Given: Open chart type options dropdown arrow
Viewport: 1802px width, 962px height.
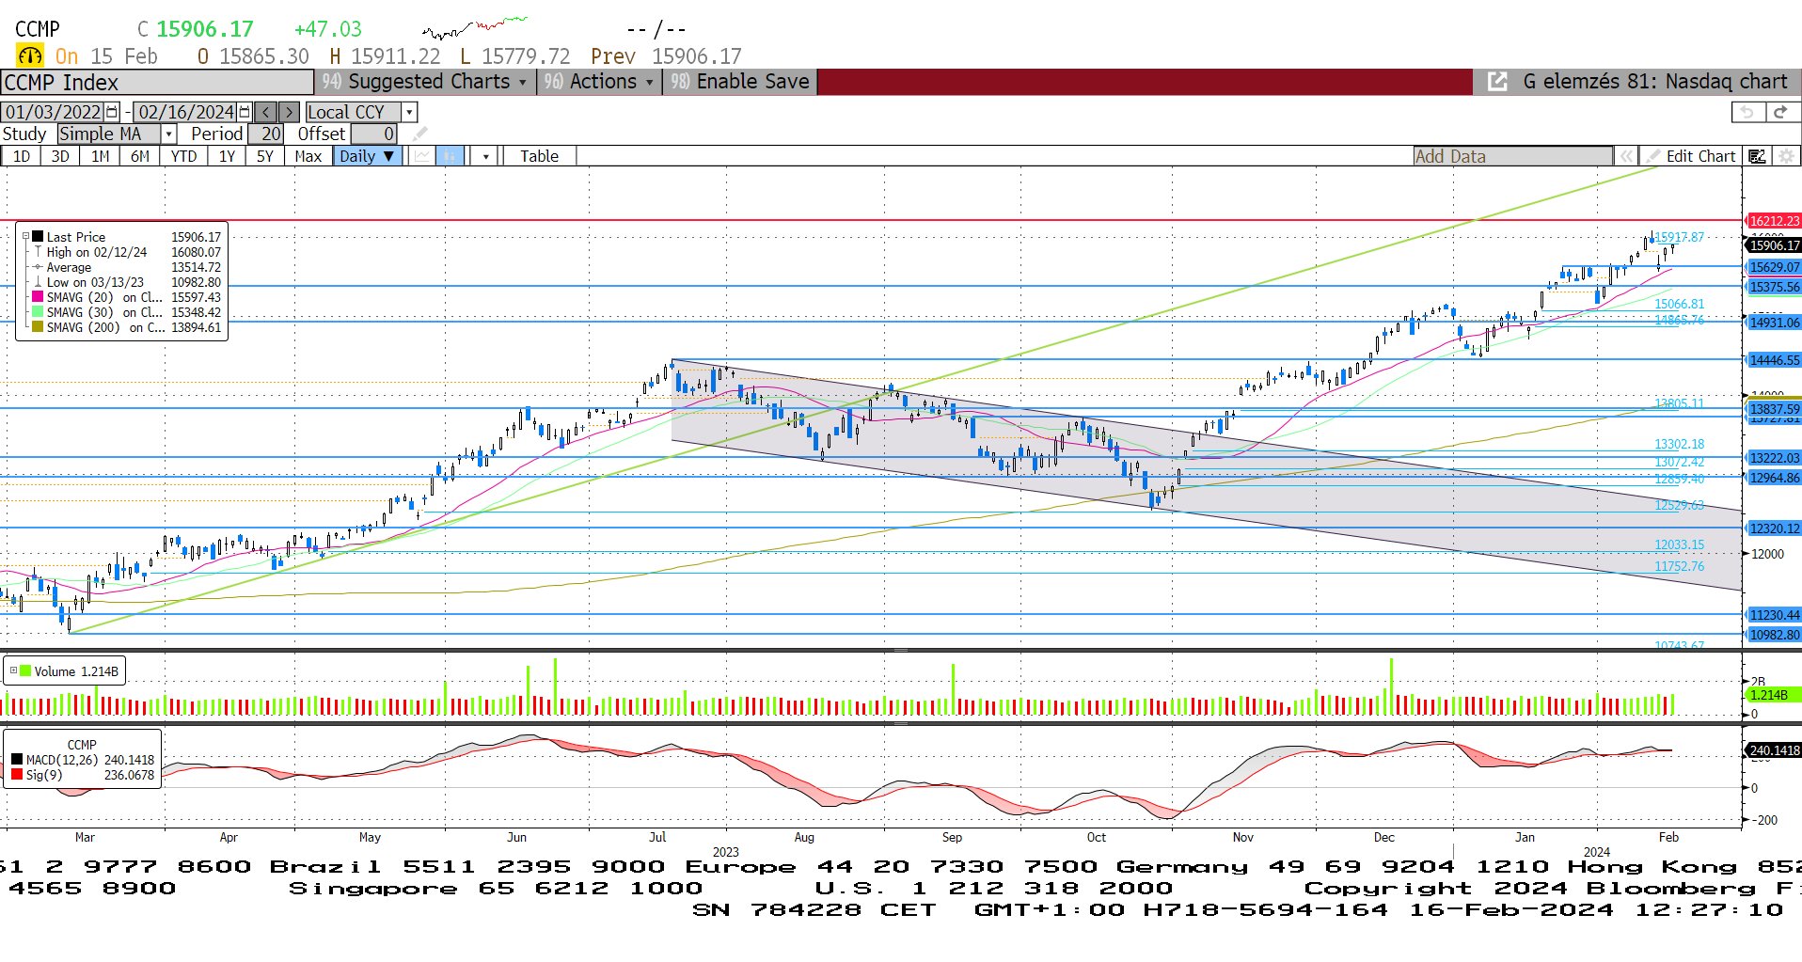Looking at the screenshot, I should point(485,156).
